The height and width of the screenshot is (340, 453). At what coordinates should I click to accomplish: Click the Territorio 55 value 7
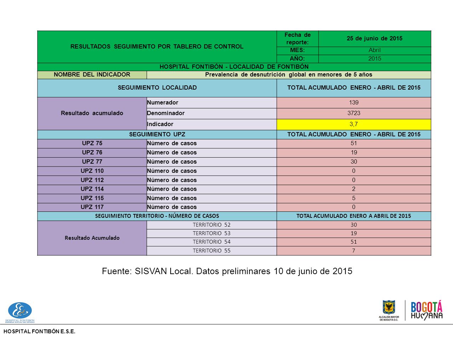354,251
